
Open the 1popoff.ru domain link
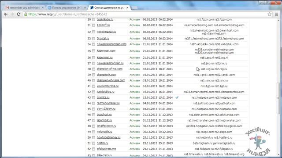[x=103, y=25]
